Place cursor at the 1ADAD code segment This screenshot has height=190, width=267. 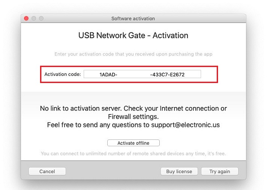point(108,75)
